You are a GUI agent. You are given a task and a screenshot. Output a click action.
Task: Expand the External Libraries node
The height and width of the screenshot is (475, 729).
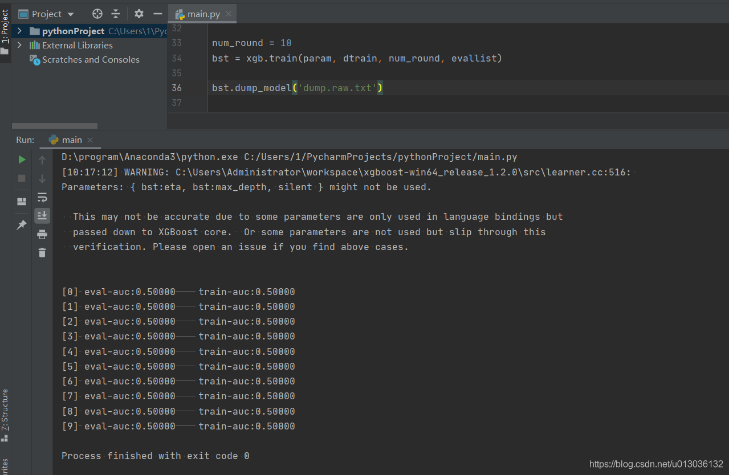click(x=19, y=45)
